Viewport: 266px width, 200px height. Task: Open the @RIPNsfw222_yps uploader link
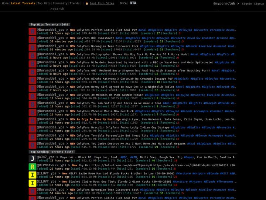52,165
